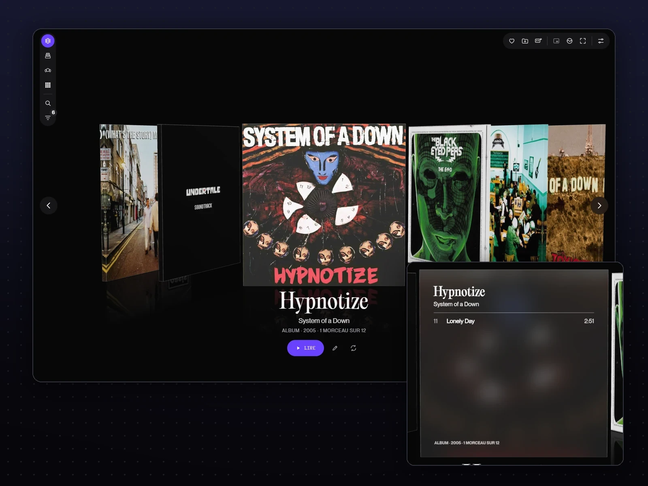The width and height of the screenshot is (648, 486).
Task: Select the Oasis cafe album cover
Action: click(519, 193)
